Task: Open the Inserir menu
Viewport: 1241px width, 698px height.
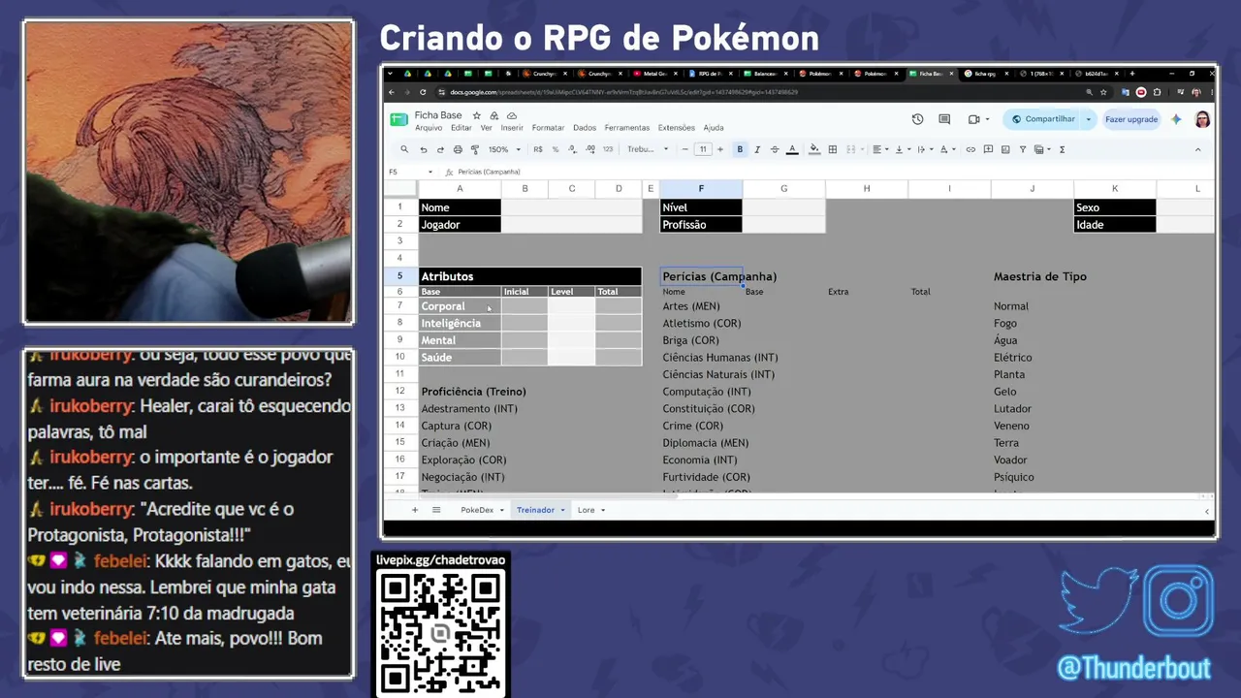Action: tap(512, 128)
